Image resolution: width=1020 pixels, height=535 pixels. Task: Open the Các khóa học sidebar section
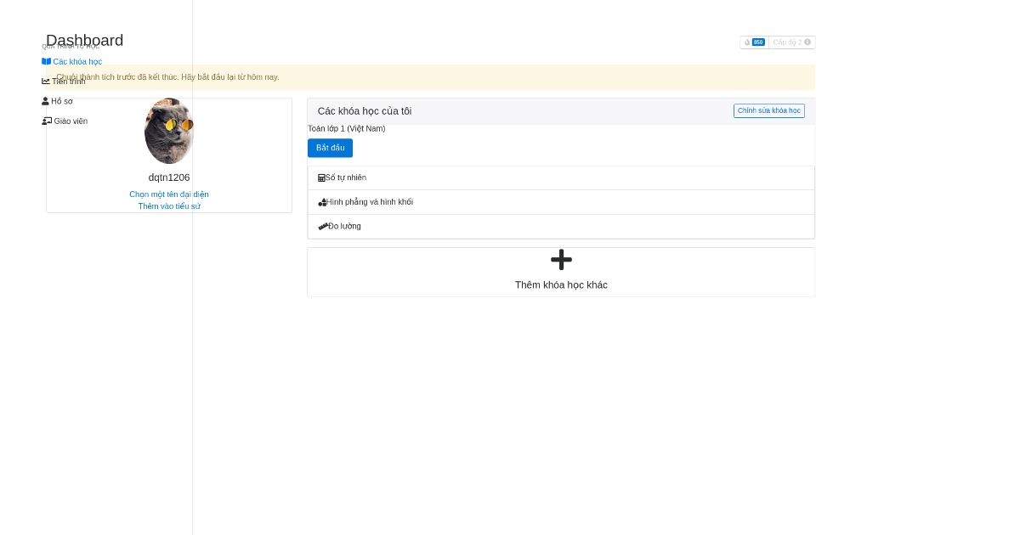76,61
